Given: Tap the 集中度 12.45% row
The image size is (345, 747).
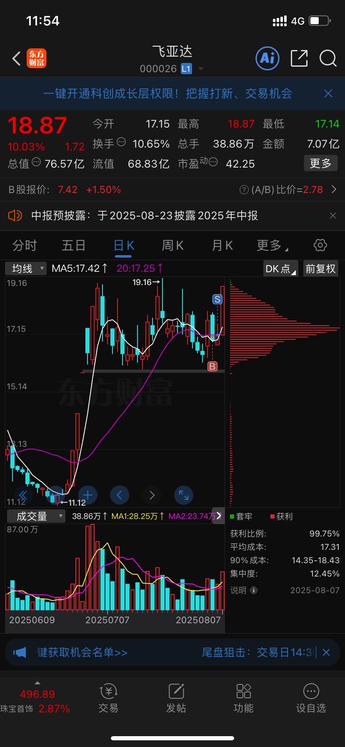Looking at the screenshot, I should coord(285,574).
